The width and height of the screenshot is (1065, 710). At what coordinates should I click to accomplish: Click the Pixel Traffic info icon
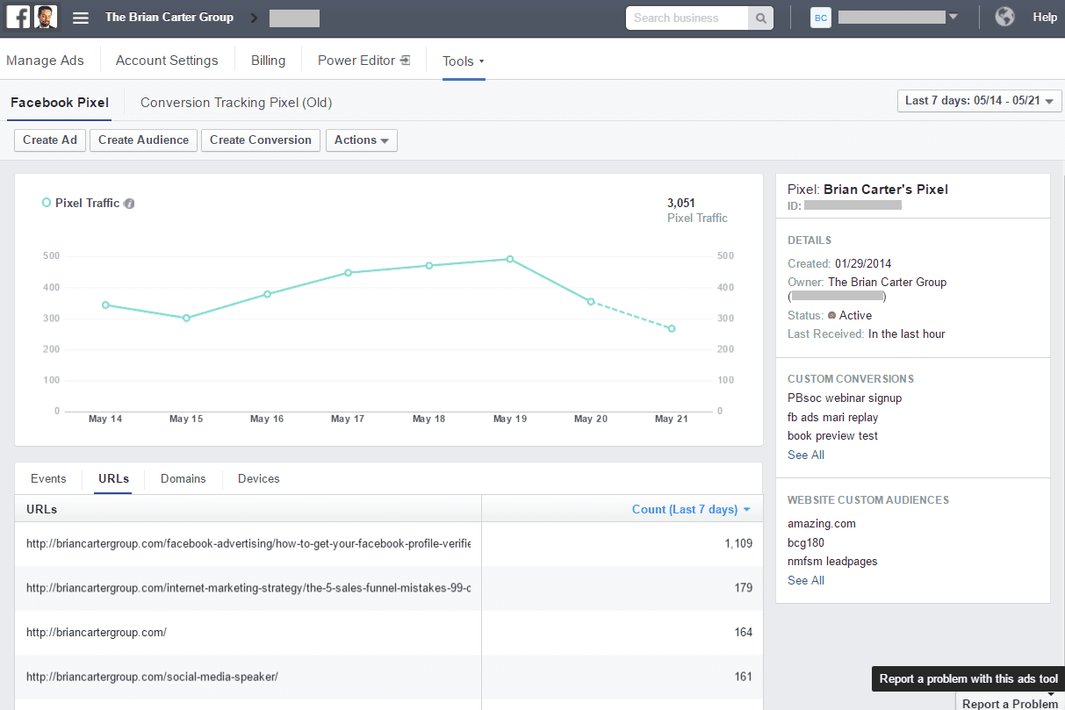pyautogui.click(x=129, y=204)
